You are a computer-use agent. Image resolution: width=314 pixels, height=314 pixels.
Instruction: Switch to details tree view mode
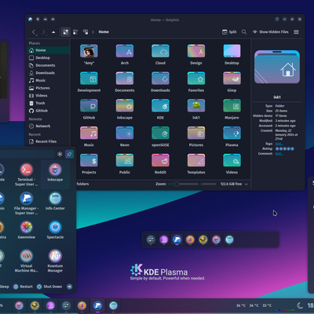pos(86,32)
